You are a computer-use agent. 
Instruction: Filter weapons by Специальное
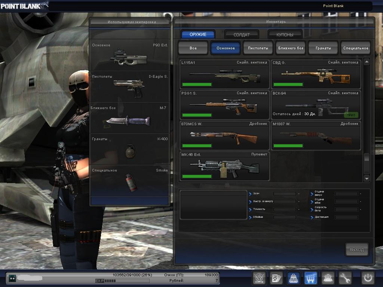point(356,48)
